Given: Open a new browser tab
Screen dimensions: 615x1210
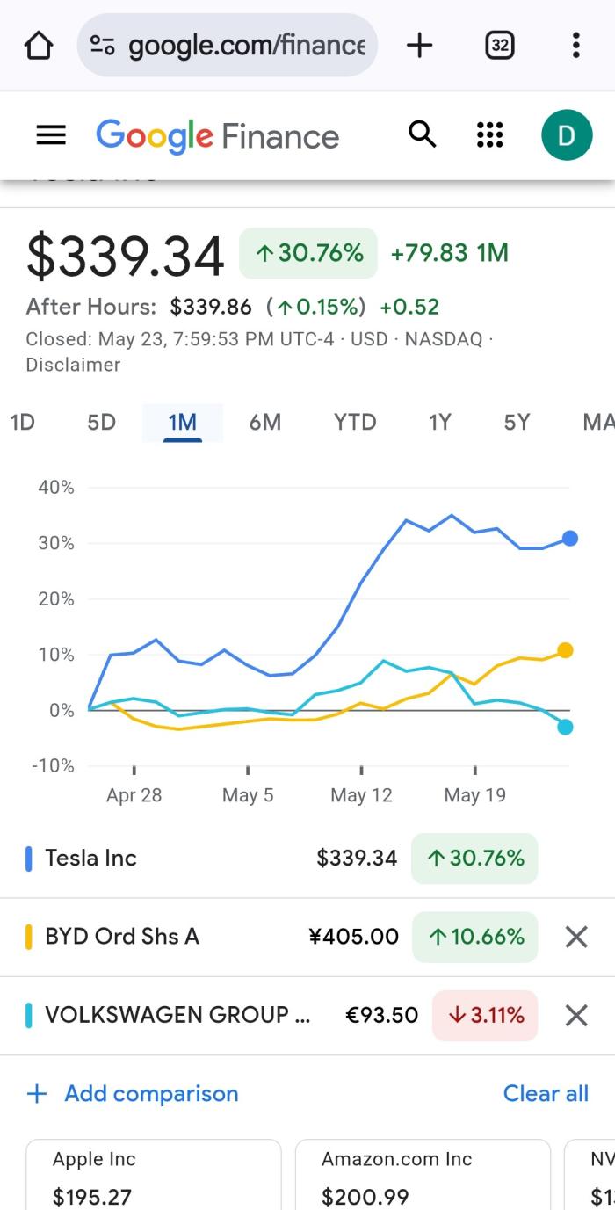Looking at the screenshot, I should 420,45.
